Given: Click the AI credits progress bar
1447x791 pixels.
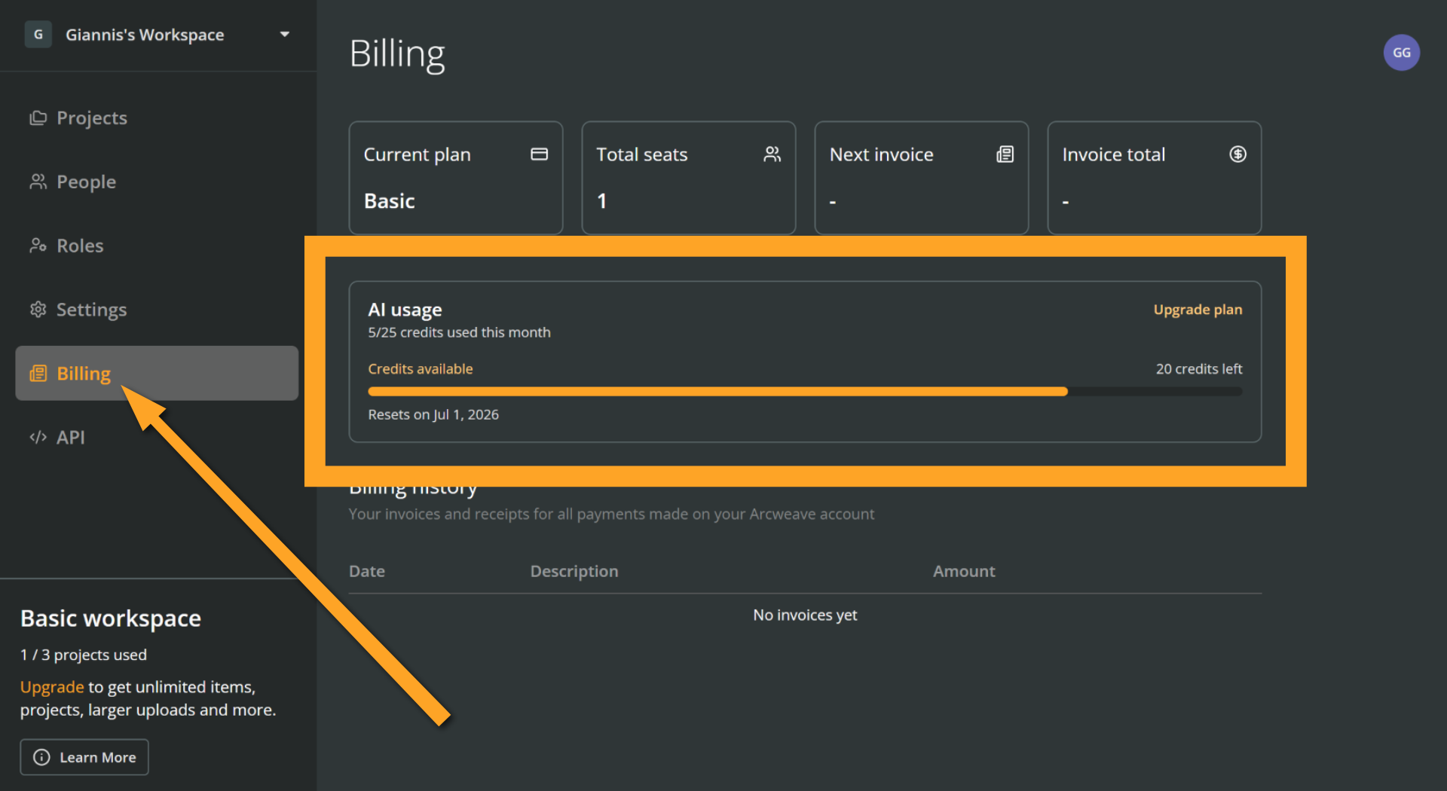Looking at the screenshot, I should pos(805,392).
